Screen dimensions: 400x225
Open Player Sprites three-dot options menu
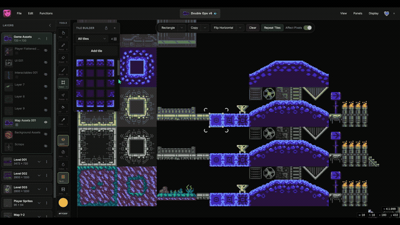(46, 202)
